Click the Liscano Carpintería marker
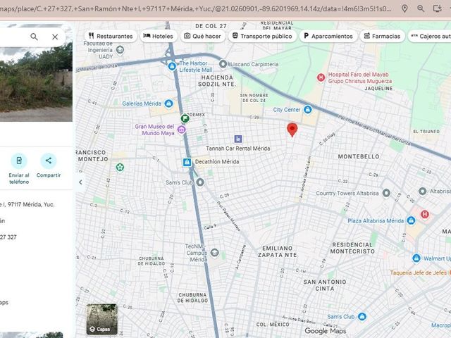The width and height of the screenshot is (451, 338). point(223,64)
